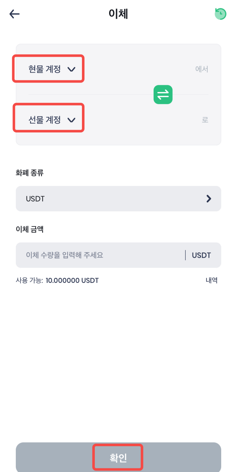The width and height of the screenshot is (237, 472).
Task: Click the right chevron in the USDT currency row
Action: click(209, 199)
